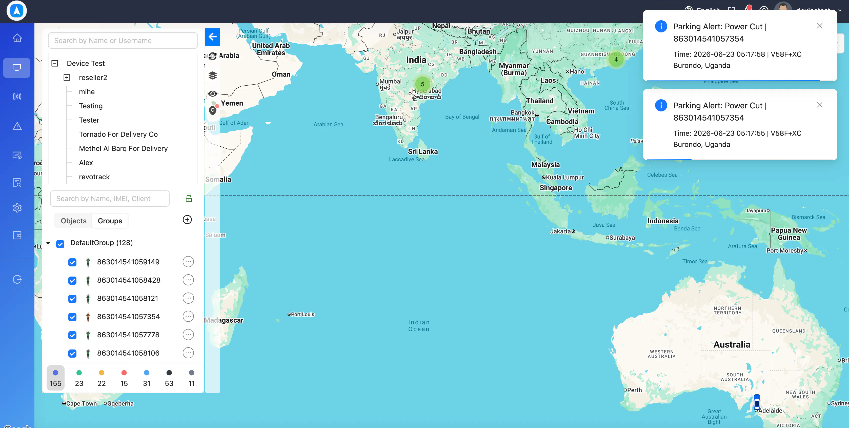Open more options for device 863014541058428
This screenshot has height=428, width=849.
tap(188, 280)
